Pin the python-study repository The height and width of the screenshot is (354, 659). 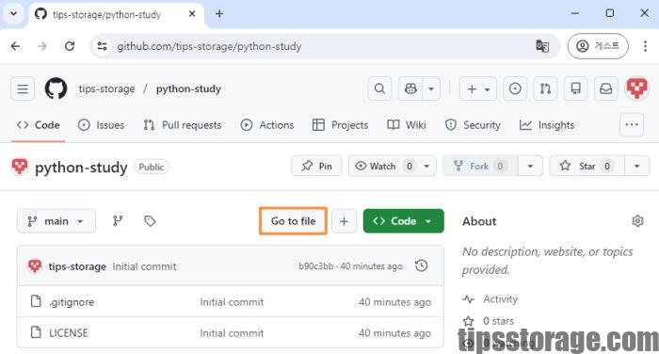[316, 166]
